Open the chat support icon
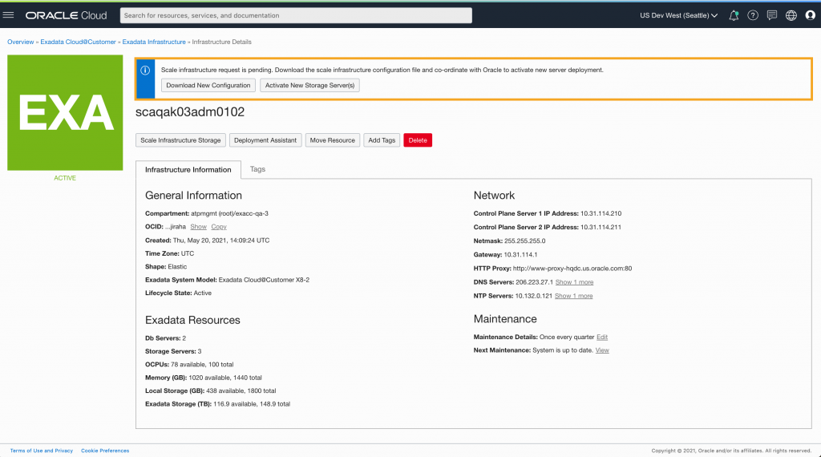The image size is (821, 457). click(772, 16)
